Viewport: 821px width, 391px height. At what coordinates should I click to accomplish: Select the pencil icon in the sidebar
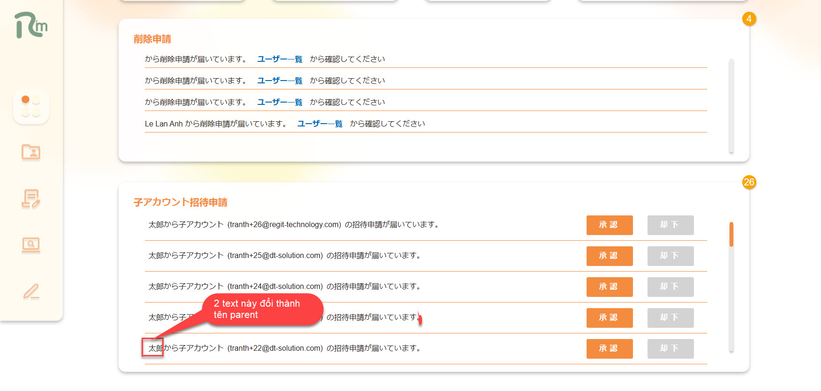(31, 291)
